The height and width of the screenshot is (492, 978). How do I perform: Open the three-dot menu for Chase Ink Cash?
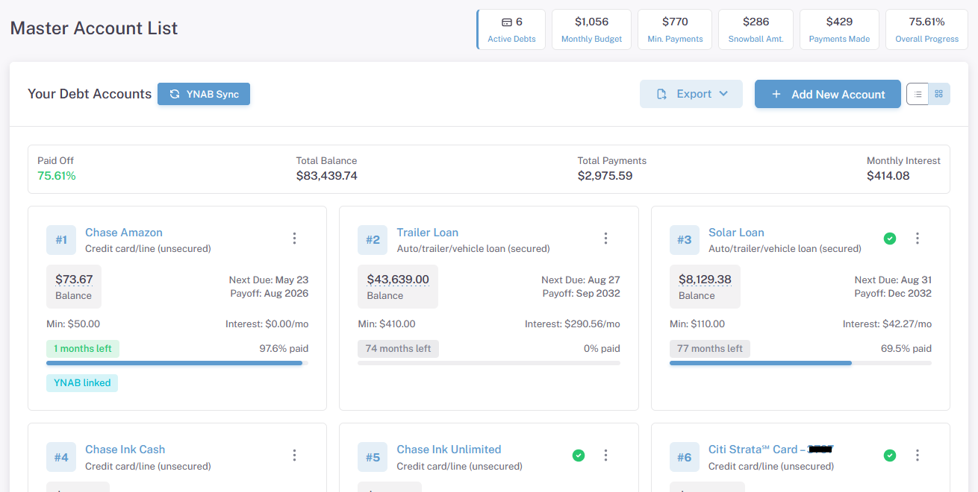coord(294,455)
